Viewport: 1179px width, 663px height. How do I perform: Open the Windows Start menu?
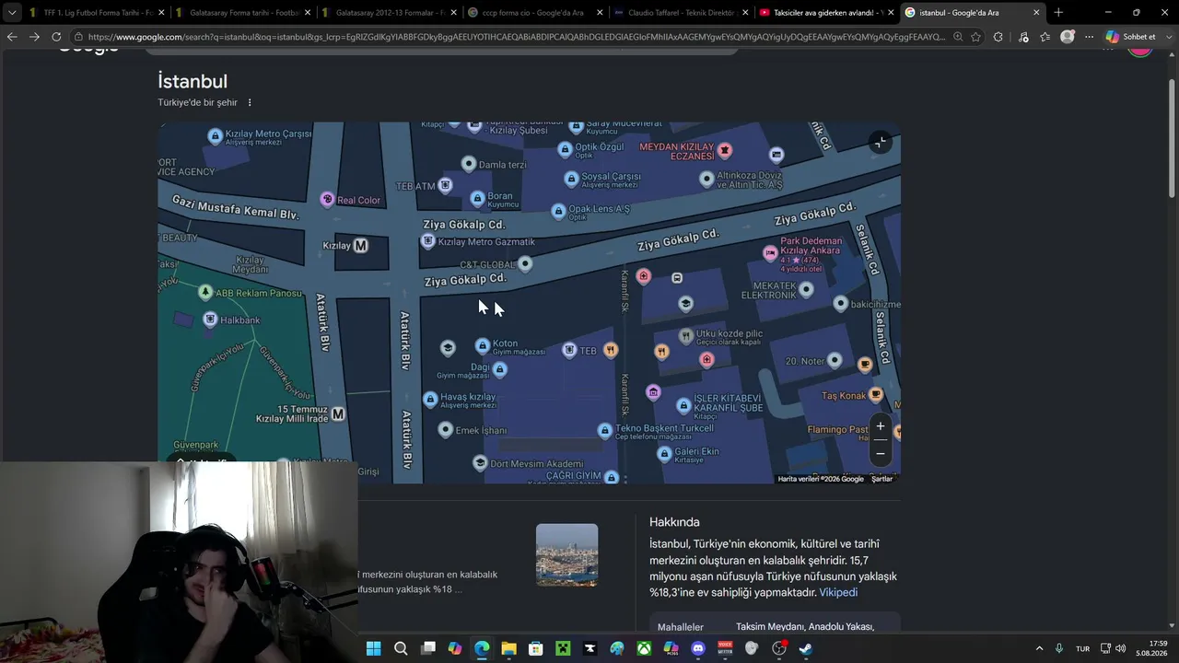[373, 648]
